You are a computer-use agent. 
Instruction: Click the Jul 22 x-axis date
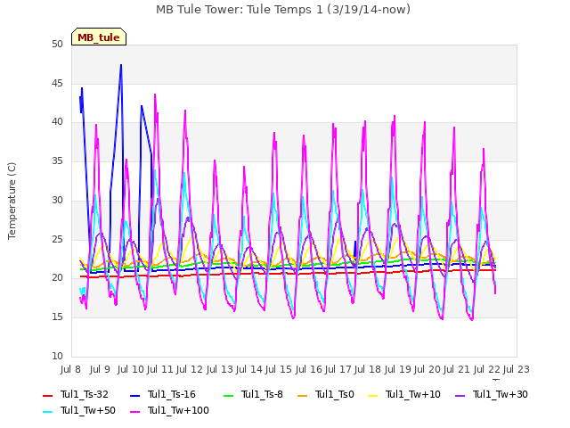tap(487, 369)
